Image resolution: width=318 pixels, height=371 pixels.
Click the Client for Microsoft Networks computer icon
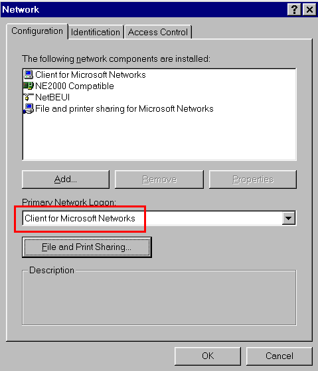(x=29, y=74)
